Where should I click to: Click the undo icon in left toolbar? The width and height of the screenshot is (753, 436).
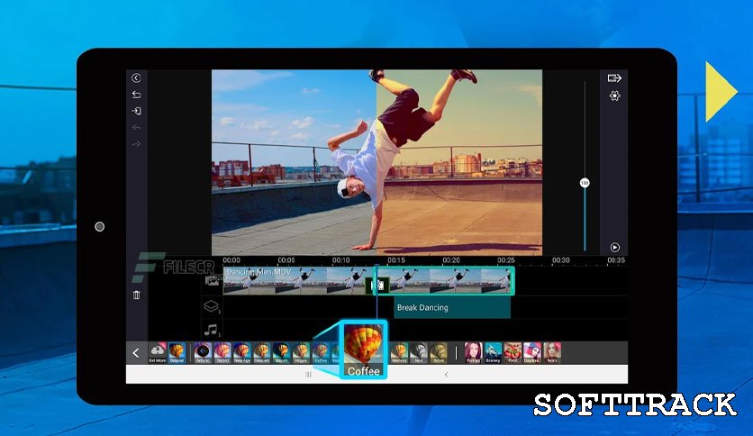coord(136,95)
